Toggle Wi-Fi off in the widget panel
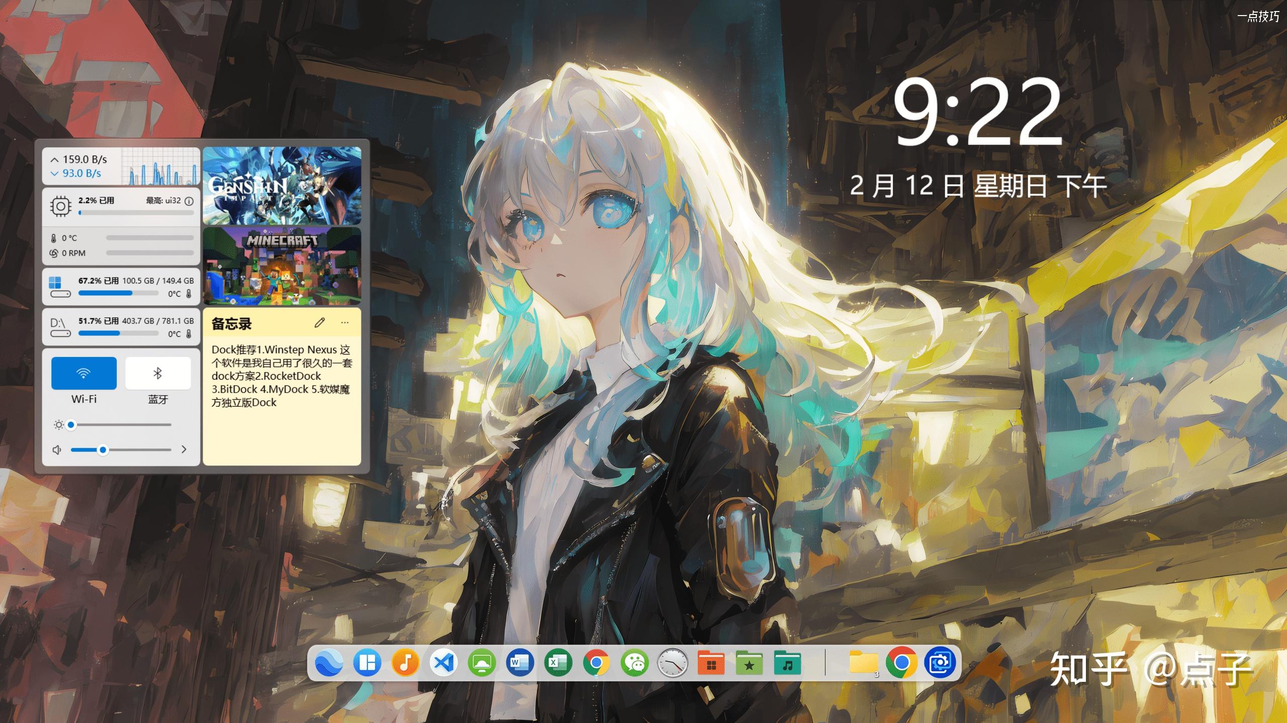 tap(84, 373)
